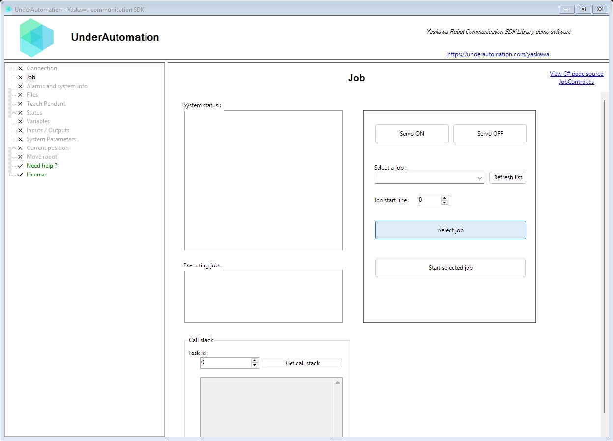Click the Servo ON button
The image size is (613, 441).
pyautogui.click(x=412, y=134)
